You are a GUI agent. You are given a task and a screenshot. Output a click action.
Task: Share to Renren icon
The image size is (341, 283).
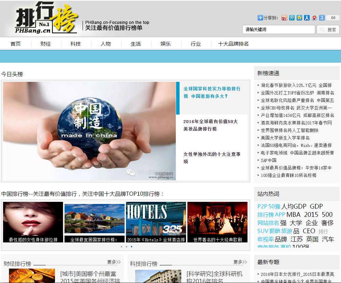point(307,18)
